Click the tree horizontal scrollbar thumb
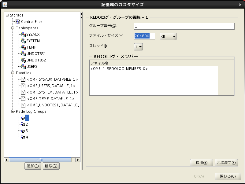Viewport: 245px width, 184px height. click(x=40, y=160)
